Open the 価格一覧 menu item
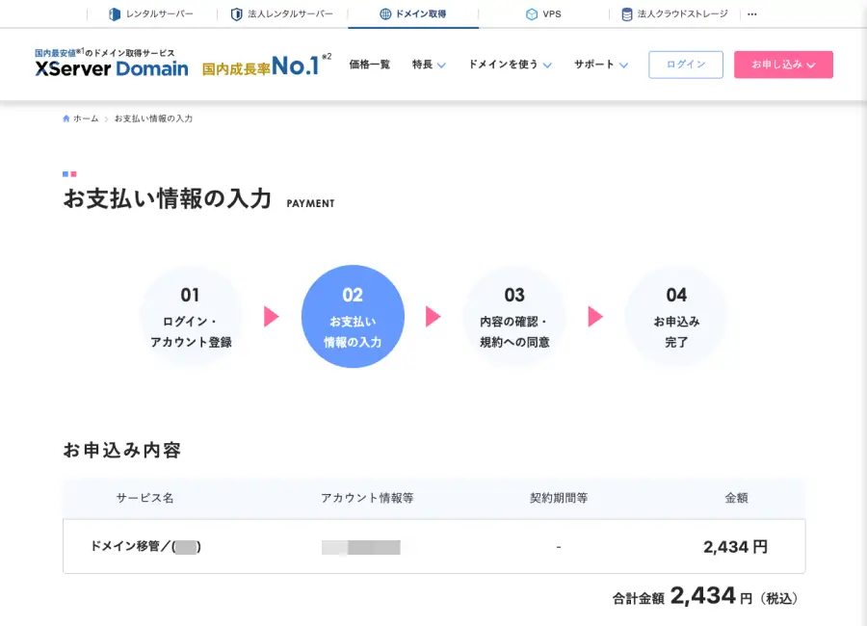The image size is (867, 626). pyautogui.click(x=370, y=65)
